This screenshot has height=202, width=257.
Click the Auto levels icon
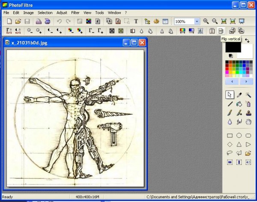(9, 31)
